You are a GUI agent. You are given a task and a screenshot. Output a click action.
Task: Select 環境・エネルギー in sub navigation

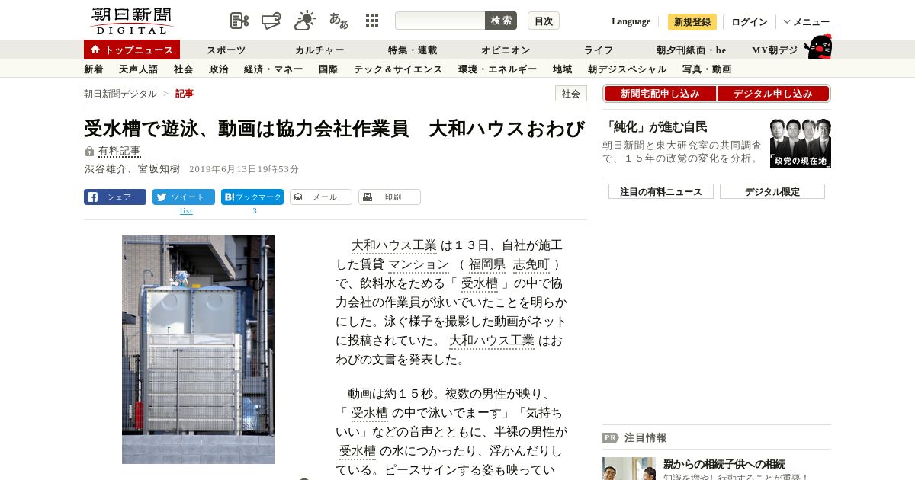click(497, 69)
